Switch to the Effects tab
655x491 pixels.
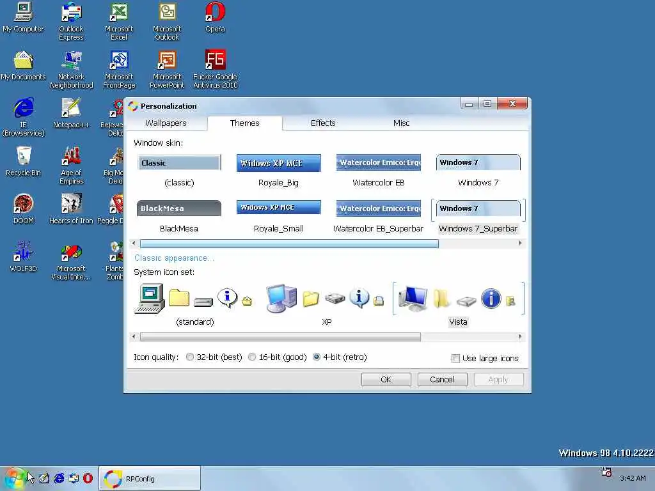(x=323, y=123)
